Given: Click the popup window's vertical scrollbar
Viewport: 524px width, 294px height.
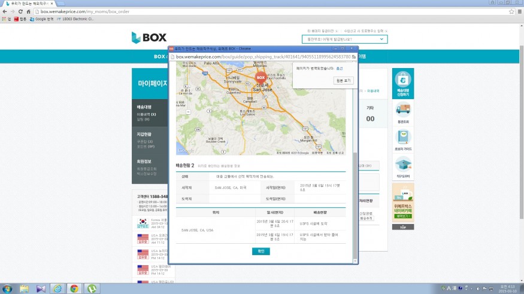Looking at the screenshot, I should 355,179.
